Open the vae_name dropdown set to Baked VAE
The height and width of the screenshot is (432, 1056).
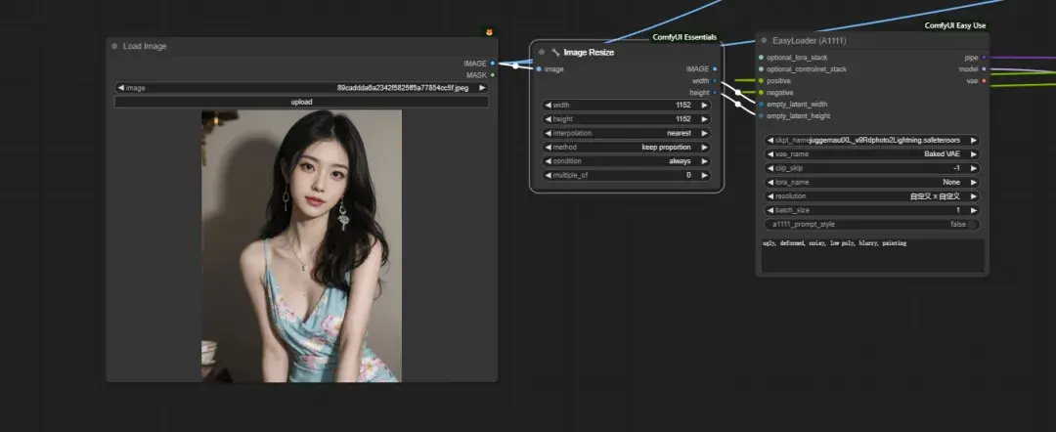[x=871, y=154]
